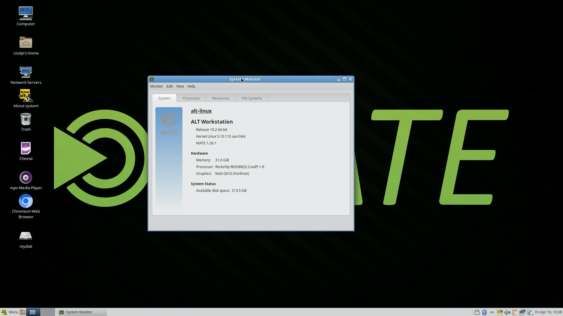The height and width of the screenshot is (316, 563).
Task: Maximize the System Monitor window
Action: tap(345, 79)
